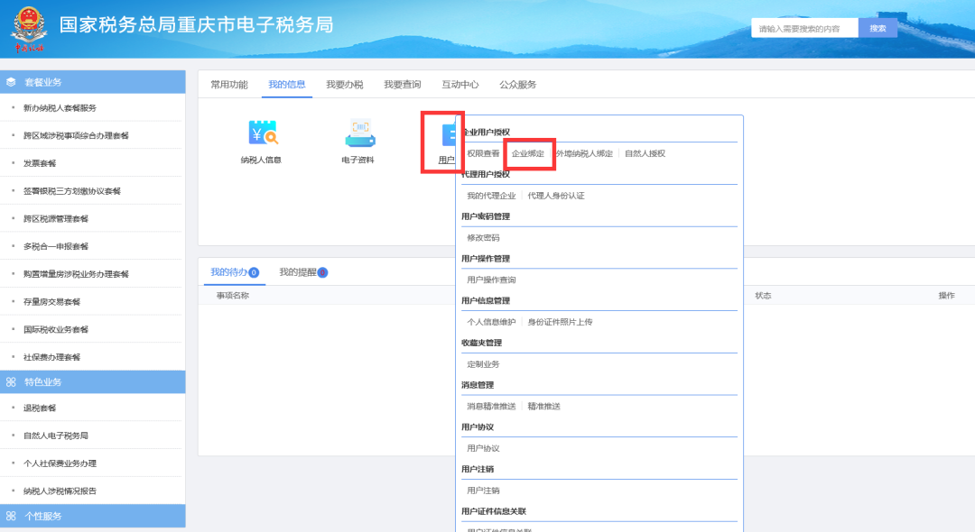
Task: Open the 我要办税 tab
Action: pyautogui.click(x=345, y=85)
